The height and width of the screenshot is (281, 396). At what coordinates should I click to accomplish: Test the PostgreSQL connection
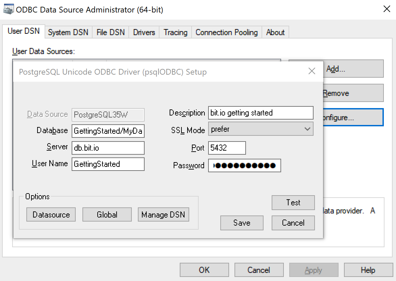point(293,203)
